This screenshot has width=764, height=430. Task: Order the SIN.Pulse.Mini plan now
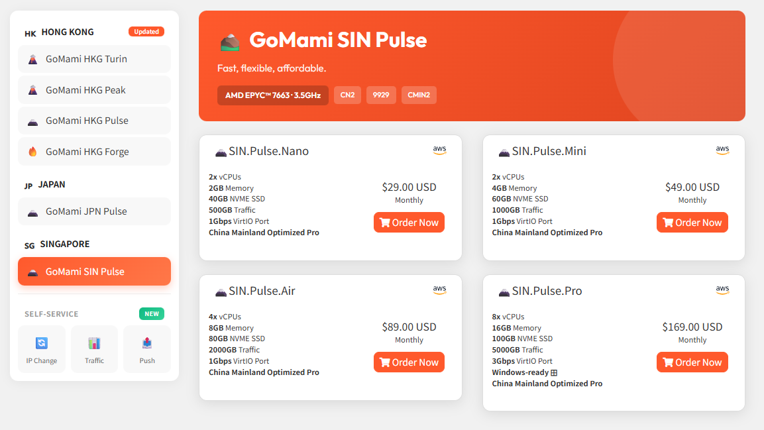click(x=692, y=223)
